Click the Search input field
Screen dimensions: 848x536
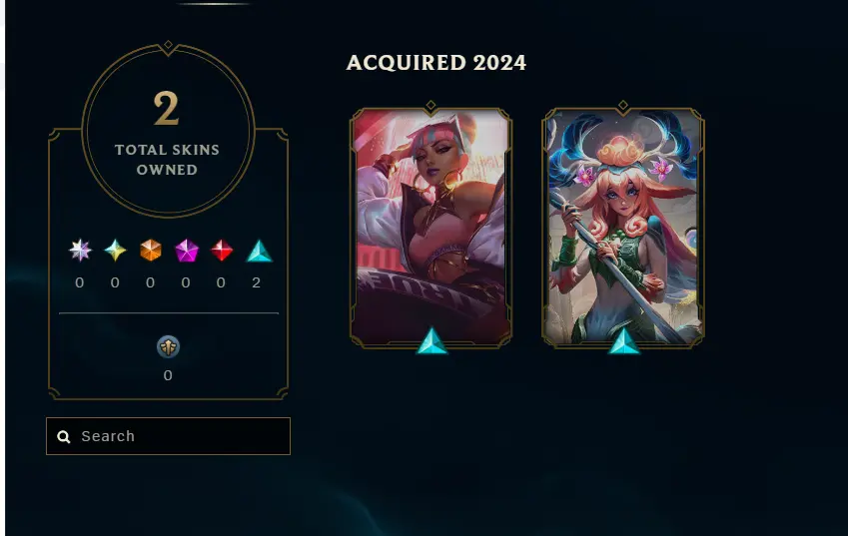(x=168, y=436)
